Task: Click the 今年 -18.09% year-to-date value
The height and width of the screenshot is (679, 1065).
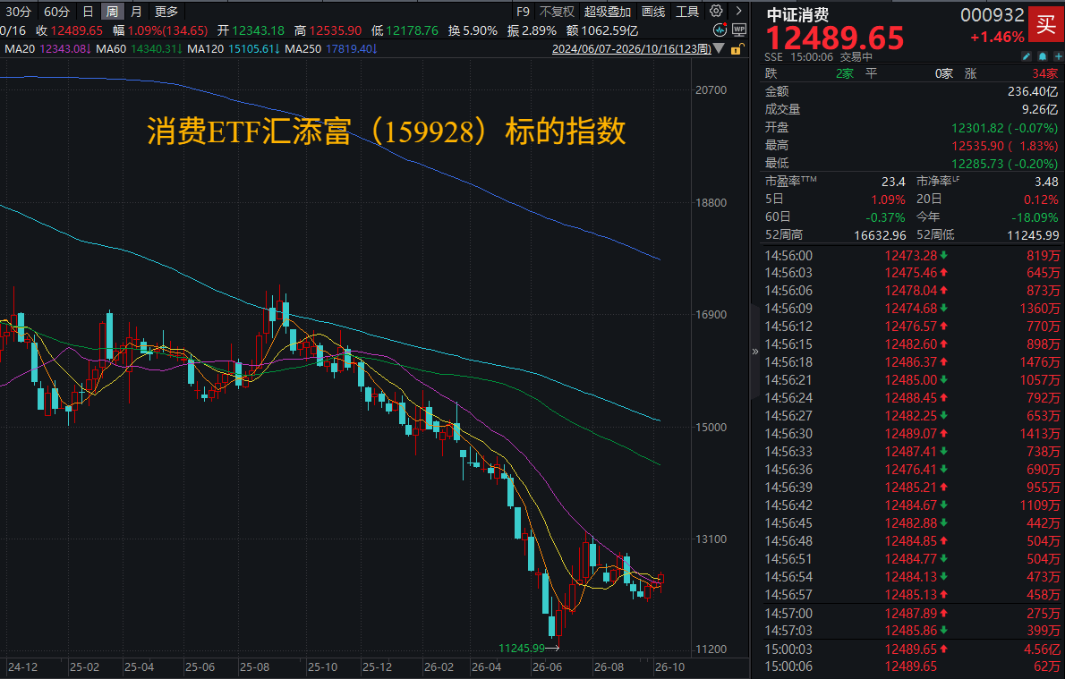Action: point(1035,217)
